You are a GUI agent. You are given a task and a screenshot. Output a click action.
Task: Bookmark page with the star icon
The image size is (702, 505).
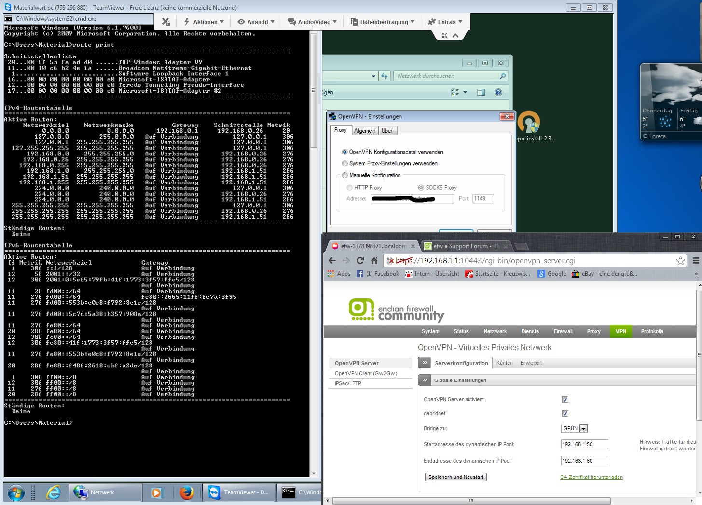click(680, 261)
